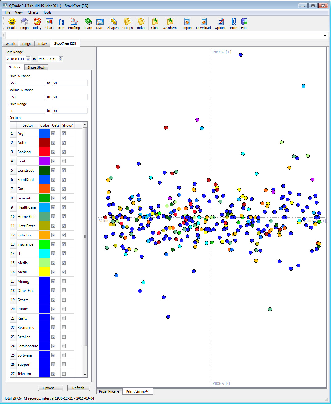
Task: Select the Rings toolbar icon
Action: [x=24, y=23]
